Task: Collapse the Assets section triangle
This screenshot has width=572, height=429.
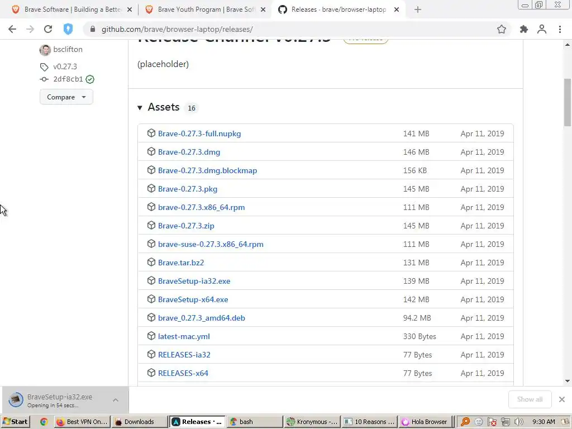Action: [x=140, y=108]
